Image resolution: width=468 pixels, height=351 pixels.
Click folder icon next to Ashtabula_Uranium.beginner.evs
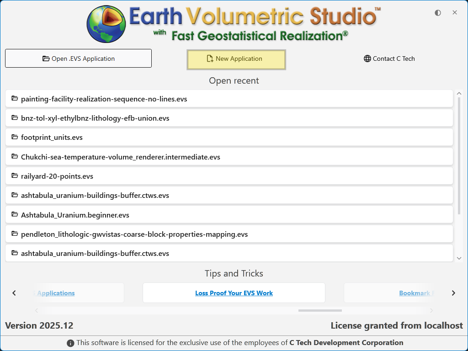[x=15, y=215]
